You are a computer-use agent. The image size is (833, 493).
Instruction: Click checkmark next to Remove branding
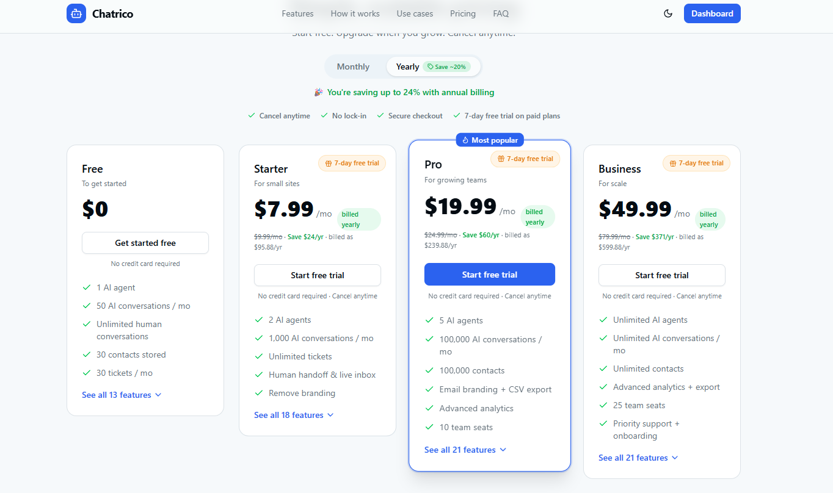259,393
